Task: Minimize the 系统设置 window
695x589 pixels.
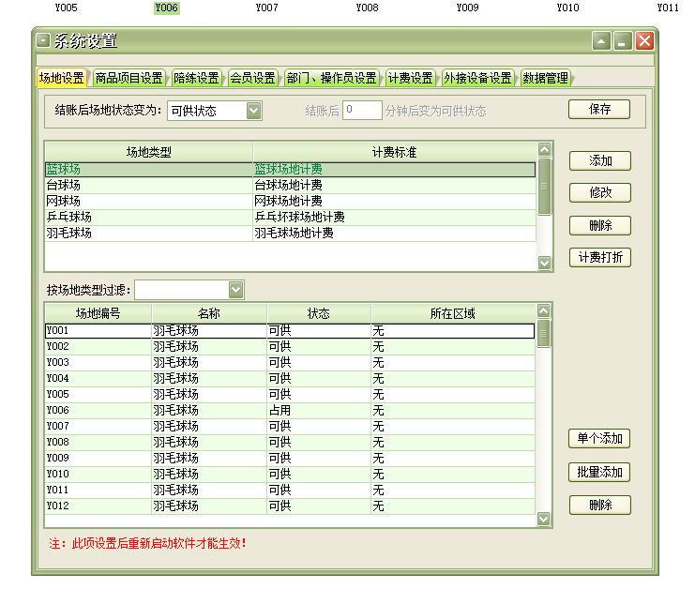Action: point(623,40)
